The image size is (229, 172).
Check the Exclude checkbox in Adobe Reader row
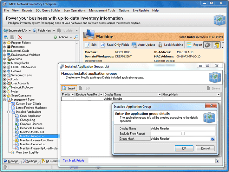(89, 99)
